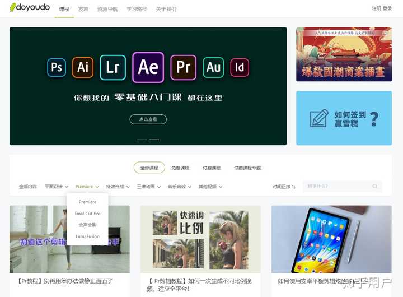Image resolution: width=403 pixels, height=297 pixels.
Task: Open the 学习路径 navigation tab
Action: 137,9
